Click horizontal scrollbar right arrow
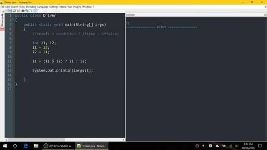 (123, 140)
